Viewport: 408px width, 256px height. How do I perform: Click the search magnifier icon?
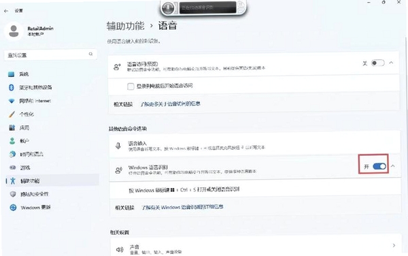pos(90,54)
